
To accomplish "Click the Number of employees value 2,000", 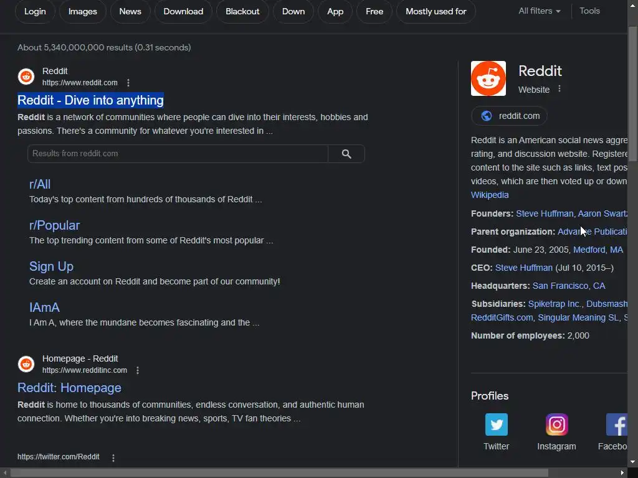I will tap(578, 335).
